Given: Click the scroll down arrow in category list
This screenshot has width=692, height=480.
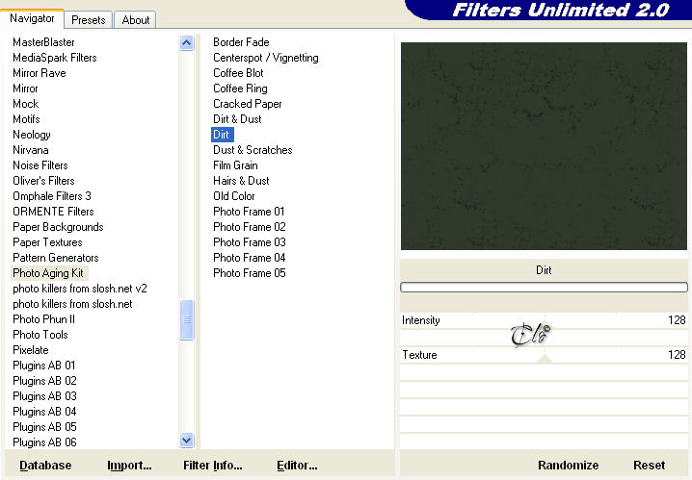Looking at the screenshot, I should coord(187,440).
